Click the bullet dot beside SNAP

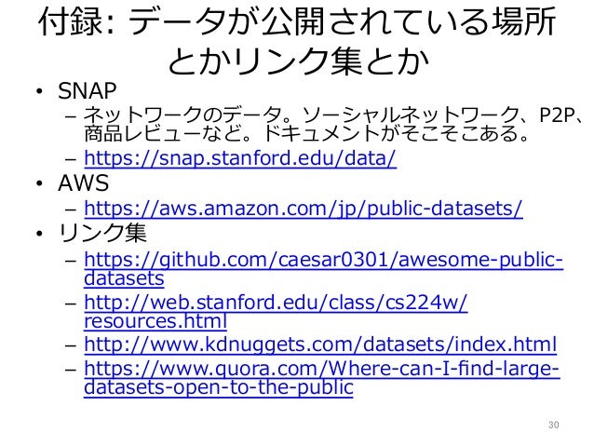[39, 91]
